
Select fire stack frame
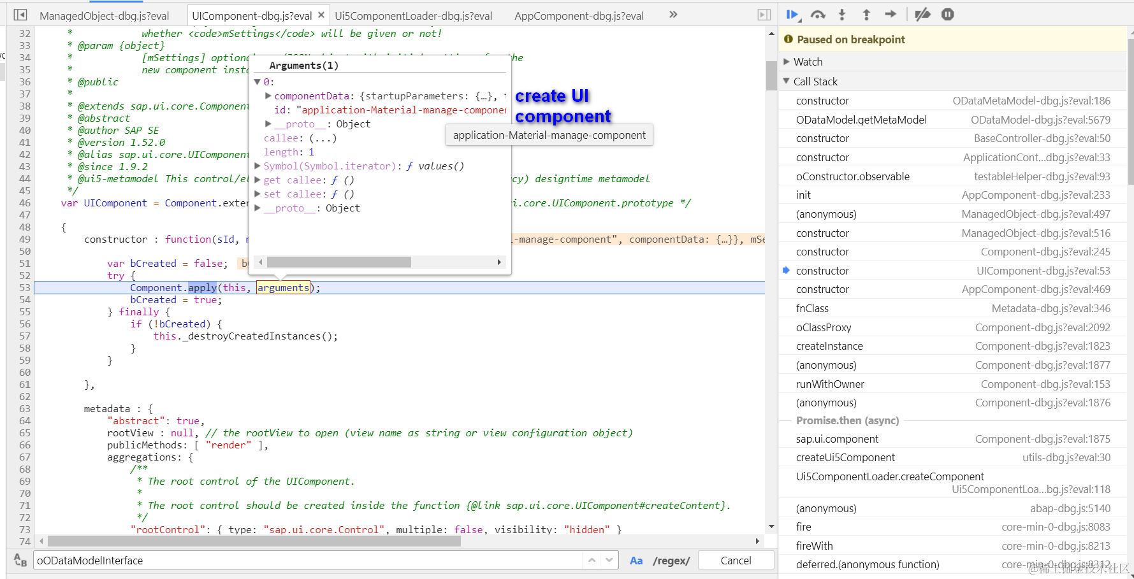(953, 527)
